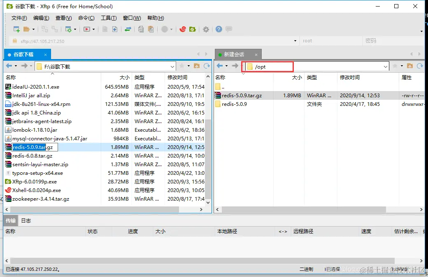Open the Window (窗口) menu

(x=132, y=18)
